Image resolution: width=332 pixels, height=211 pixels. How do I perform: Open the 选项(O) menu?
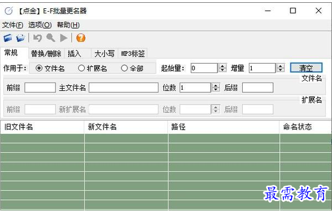point(40,25)
